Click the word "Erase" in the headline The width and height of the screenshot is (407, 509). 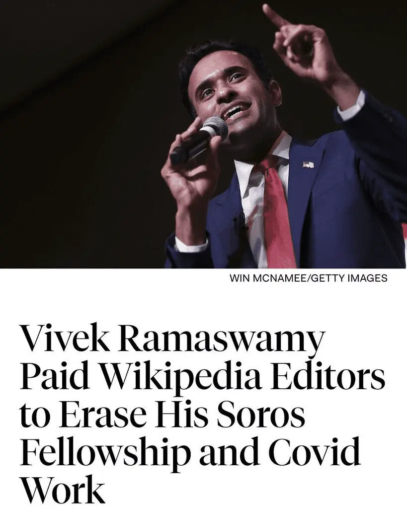point(100,416)
